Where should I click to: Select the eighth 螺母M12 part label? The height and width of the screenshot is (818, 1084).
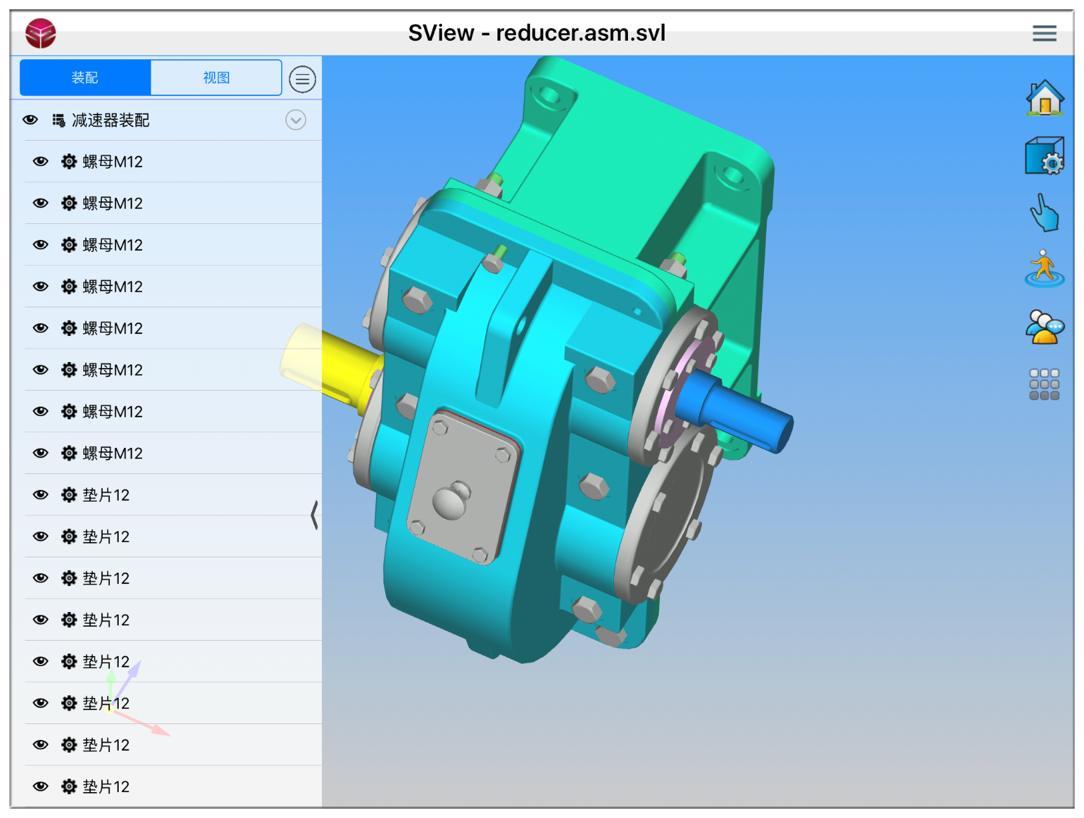(x=113, y=453)
